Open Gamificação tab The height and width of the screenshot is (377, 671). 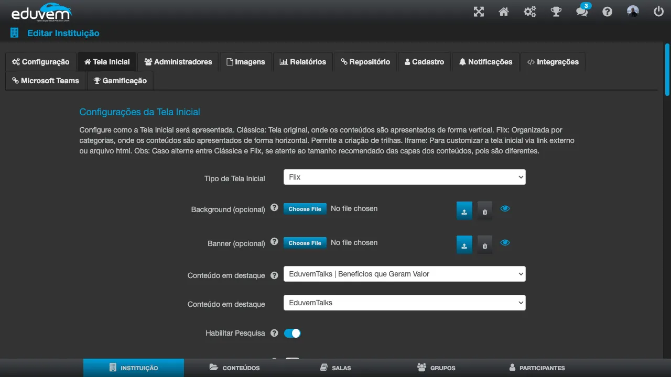click(121, 81)
